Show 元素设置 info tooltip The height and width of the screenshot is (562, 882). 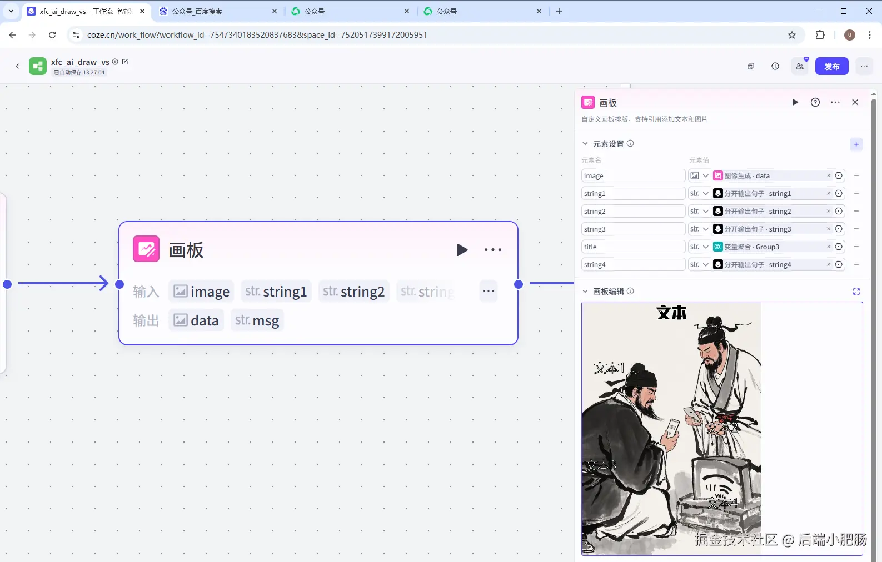tap(630, 143)
